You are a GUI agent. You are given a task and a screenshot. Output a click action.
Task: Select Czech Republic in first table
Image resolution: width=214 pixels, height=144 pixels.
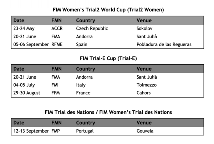pos(92,29)
